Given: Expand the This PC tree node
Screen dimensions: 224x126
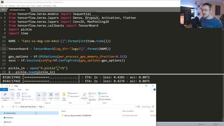Looking at the screenshot, I should pos(2,122).
